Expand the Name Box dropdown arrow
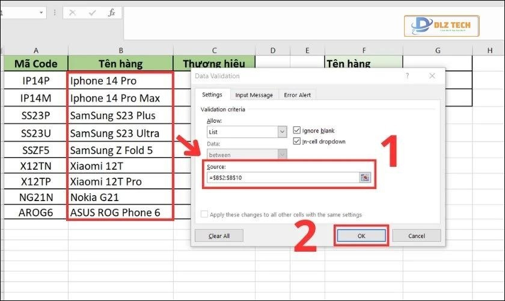The height and width of the screenshot is (301, 505). click(41, 13)
